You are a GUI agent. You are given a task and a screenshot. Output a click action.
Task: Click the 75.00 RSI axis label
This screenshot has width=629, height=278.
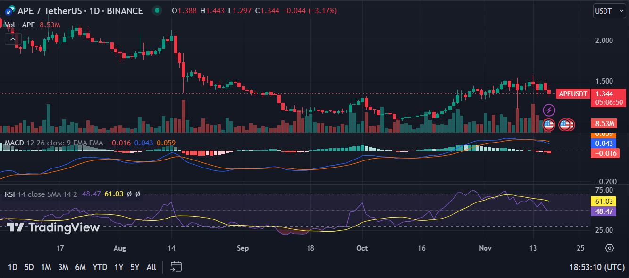604,190
